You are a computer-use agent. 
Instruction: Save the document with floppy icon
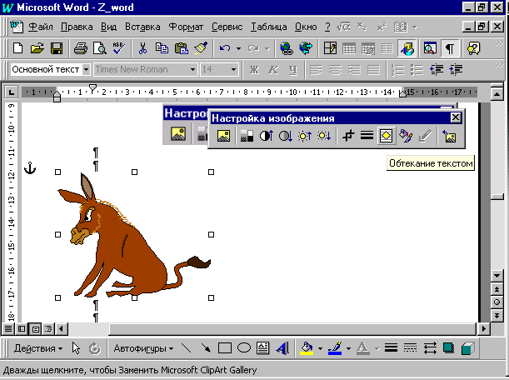(57, 48)
